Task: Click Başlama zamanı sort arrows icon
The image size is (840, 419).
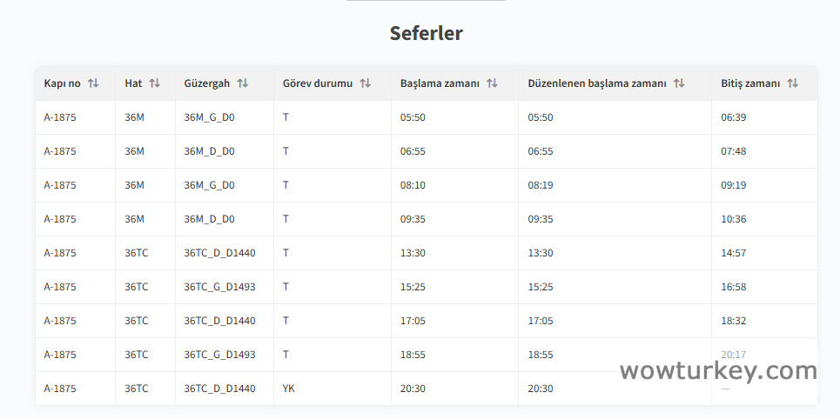Action: click(x=492, y=83)
